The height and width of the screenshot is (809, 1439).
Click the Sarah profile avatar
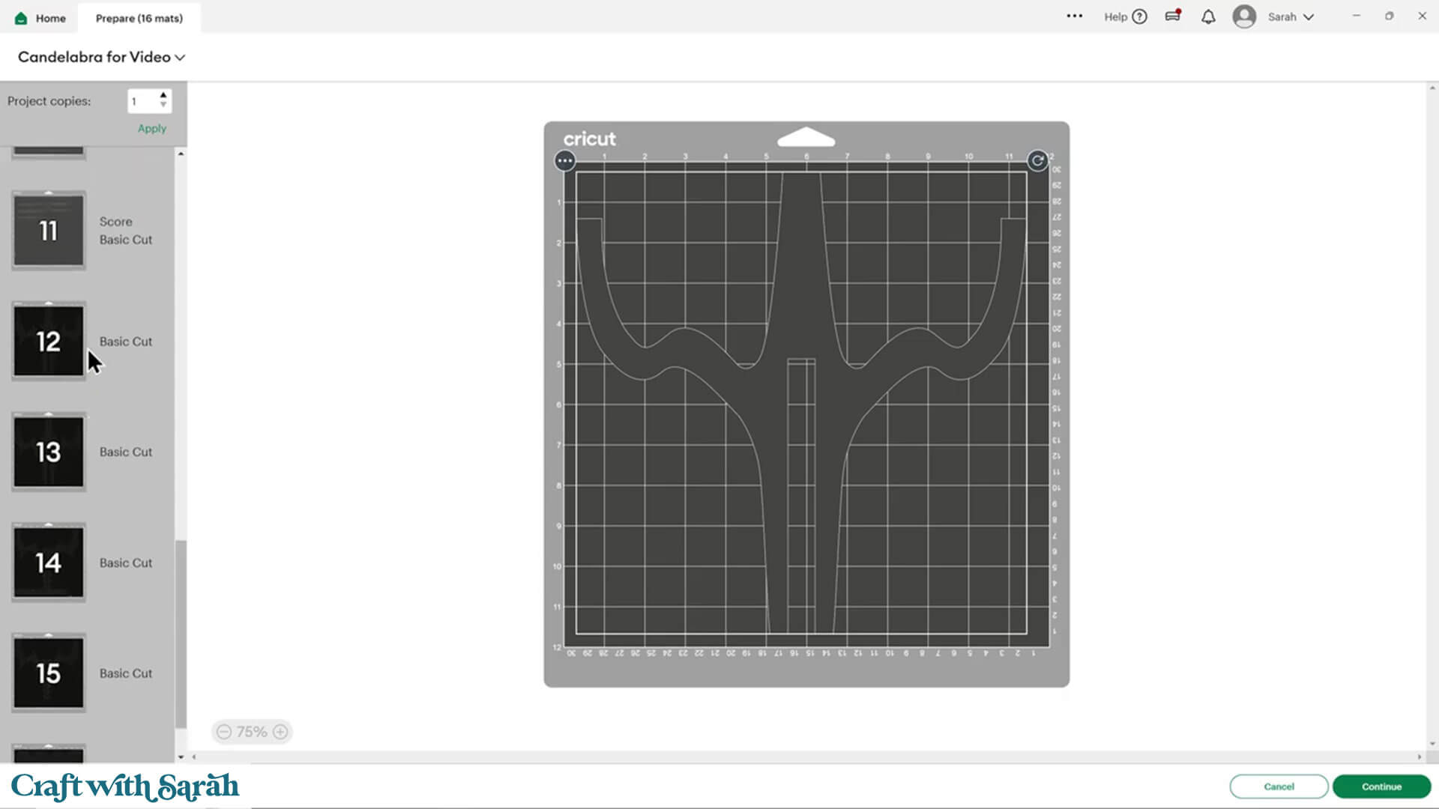(1244, 16)
